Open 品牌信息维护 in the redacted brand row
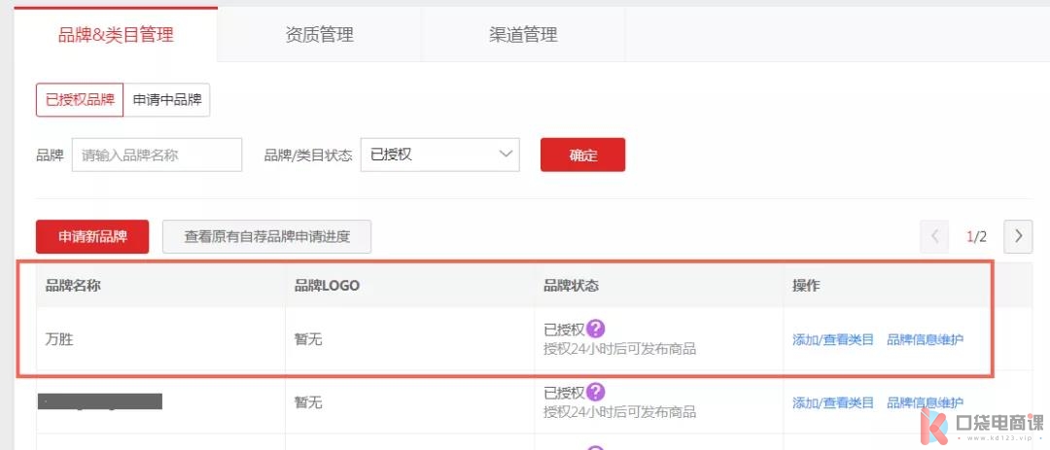The height and width of the screenshot is (450, 1050). tap(926, 402)
